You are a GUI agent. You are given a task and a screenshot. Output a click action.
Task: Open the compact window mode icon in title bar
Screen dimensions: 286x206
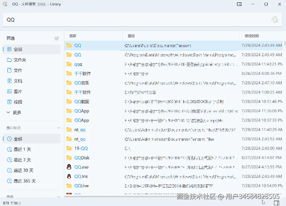tap(239, 4)
